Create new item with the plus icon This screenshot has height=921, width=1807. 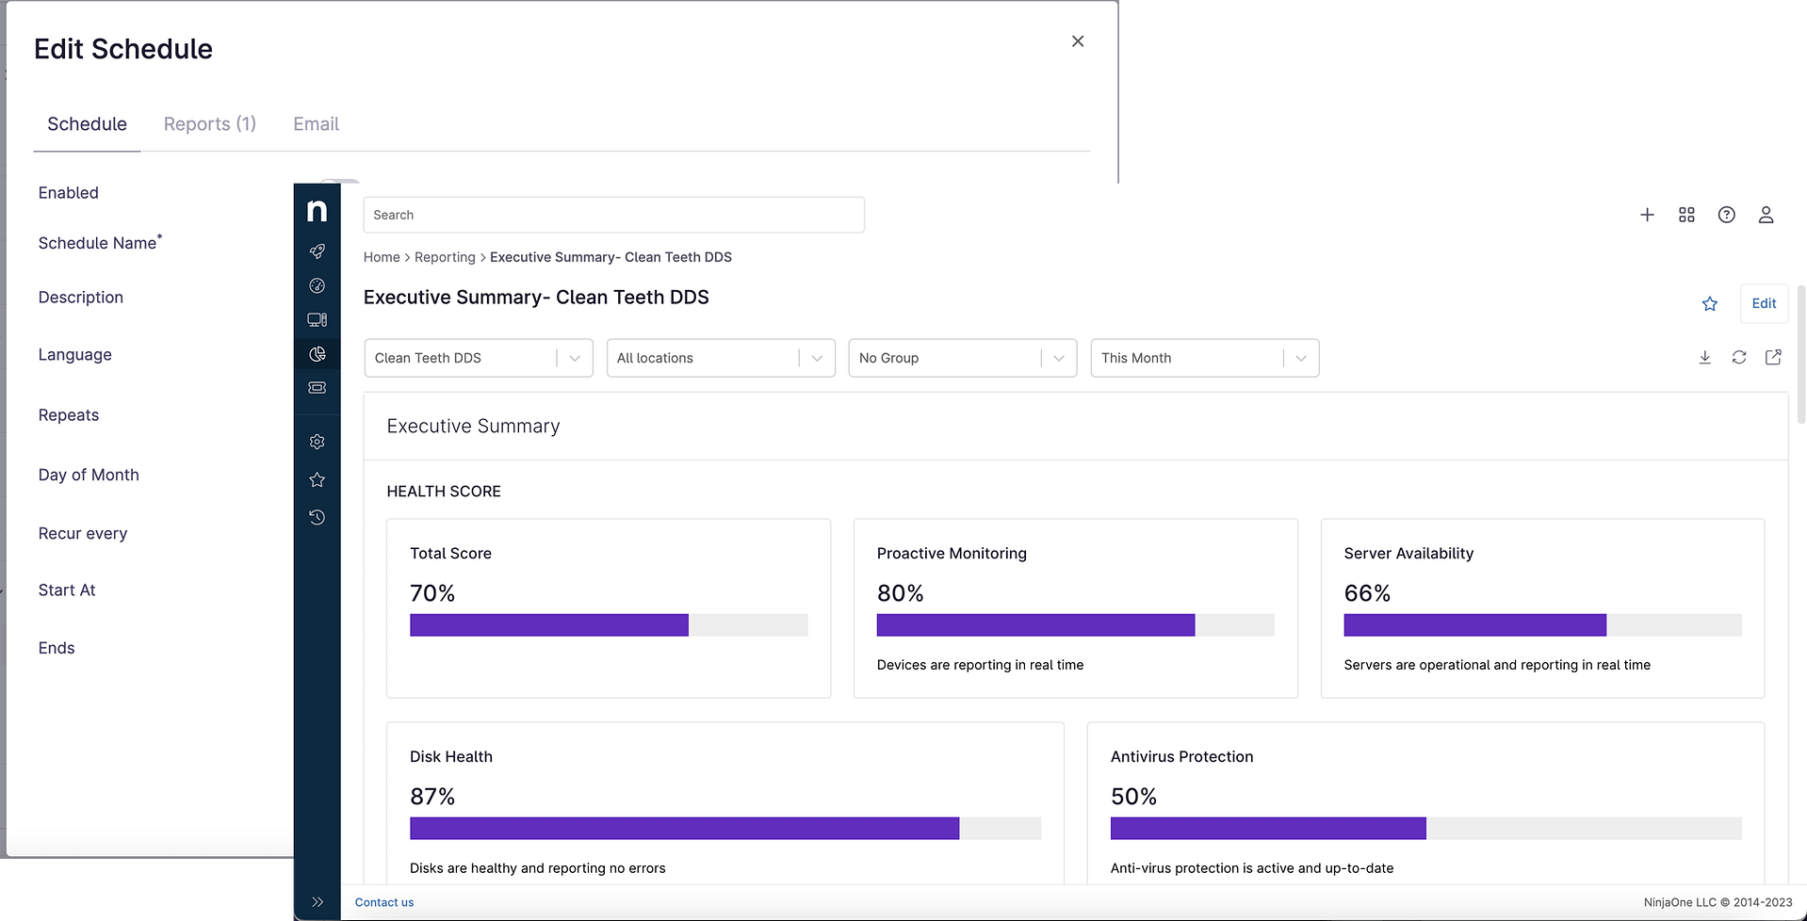[1646, 215]
